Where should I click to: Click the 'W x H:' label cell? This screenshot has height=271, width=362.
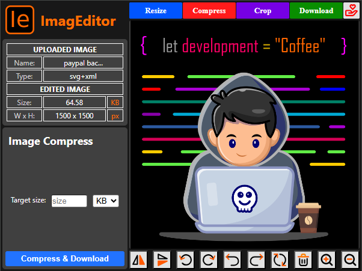pyautogui.click(x=24, y=115)
